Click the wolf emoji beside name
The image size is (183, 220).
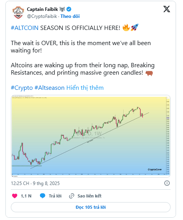(62, 9)
